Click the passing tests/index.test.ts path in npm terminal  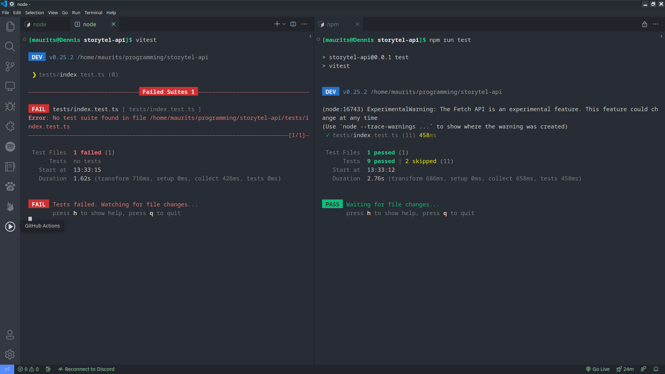(365, 135)
